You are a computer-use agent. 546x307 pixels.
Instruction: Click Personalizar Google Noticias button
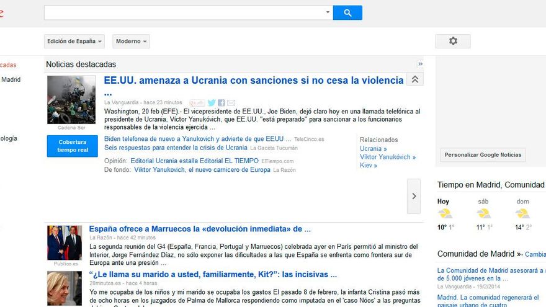click(483, 155)
